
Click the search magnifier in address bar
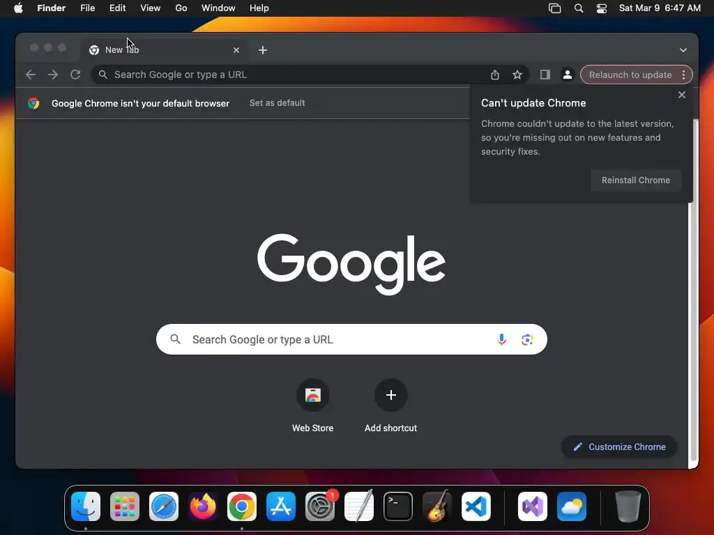tap(103, 75)
